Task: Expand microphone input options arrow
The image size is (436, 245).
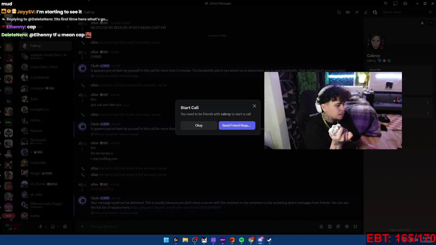Action: click(x=46, y=227)
